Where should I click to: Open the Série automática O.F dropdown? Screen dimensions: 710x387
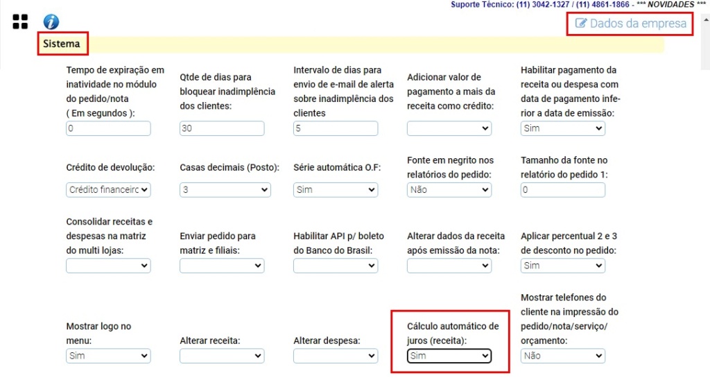point(336,190)
